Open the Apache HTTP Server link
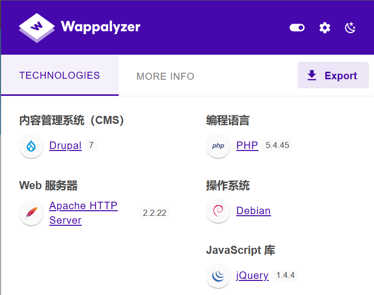 pos(83,213)
